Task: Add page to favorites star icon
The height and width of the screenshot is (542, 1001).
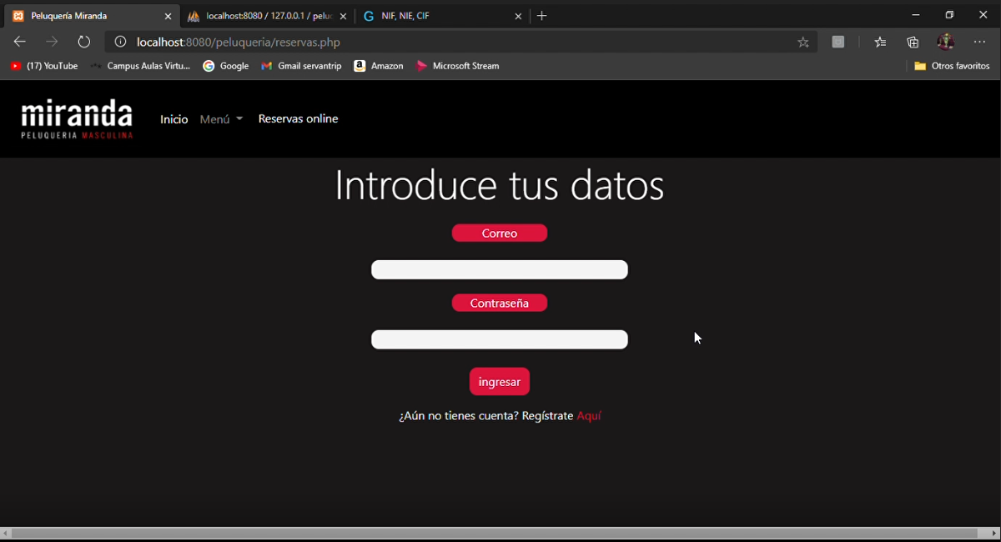Action: pyautogui.click(x=802, y=42)
